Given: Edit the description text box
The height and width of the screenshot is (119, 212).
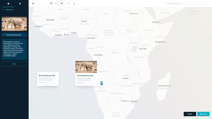Looking at the screenshot, I should (x=14, y=49).
